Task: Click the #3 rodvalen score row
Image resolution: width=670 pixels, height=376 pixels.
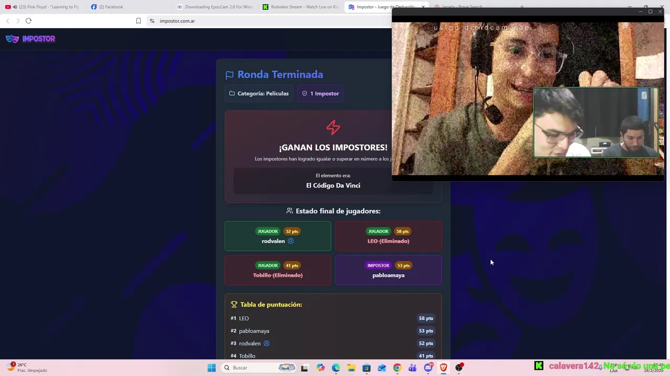Action: (333, 343)
